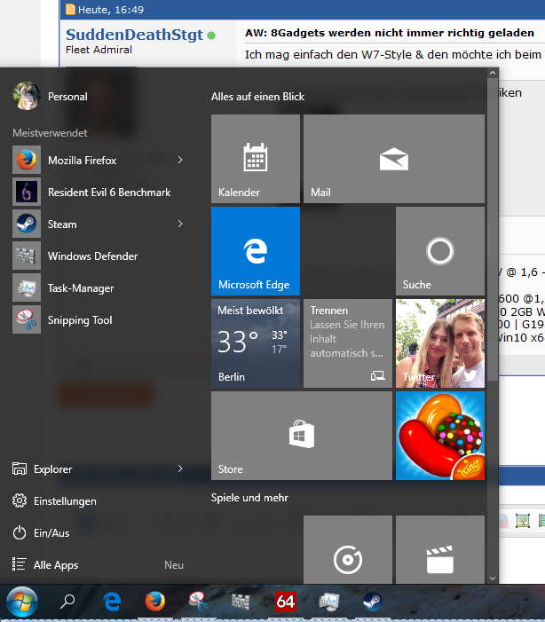Open the Groove music tile
Viewport: 545px width, 622px height.
[x=348, y=549]
